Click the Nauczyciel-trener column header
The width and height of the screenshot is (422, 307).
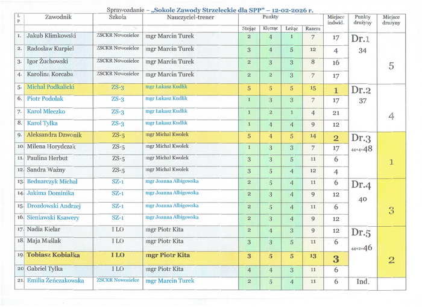point(191,17)
